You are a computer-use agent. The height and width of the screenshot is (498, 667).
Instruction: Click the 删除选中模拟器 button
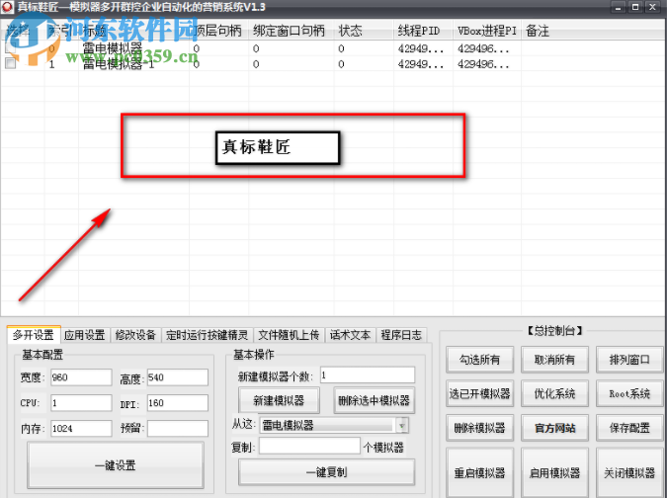(x=374, y=400)
